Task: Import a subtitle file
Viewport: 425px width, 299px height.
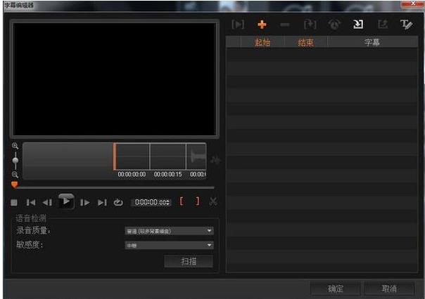Action: tap(358, 25)
